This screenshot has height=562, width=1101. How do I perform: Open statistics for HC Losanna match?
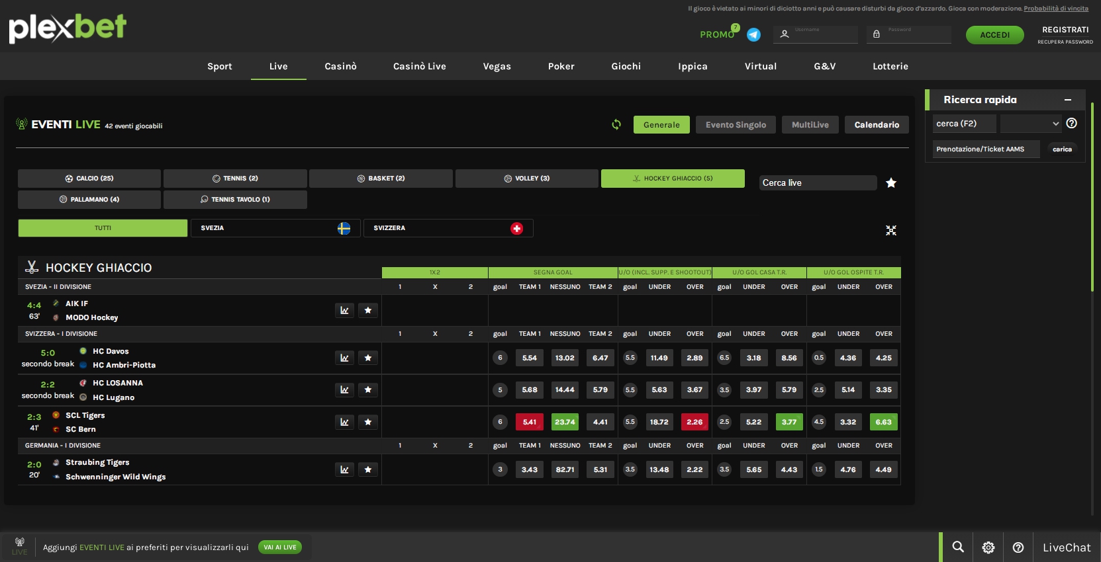(344, 389)
